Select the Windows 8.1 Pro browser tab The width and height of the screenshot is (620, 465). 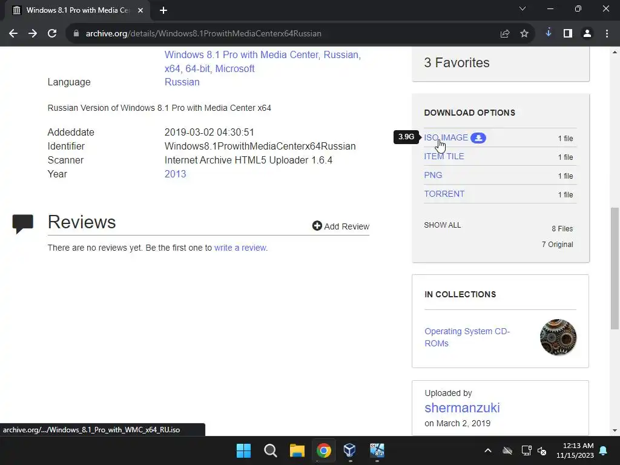pos(77,10)
